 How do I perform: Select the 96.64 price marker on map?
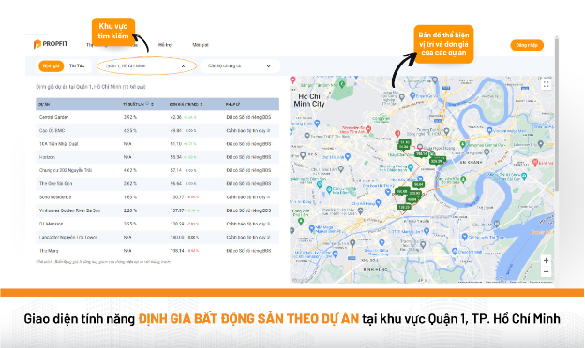[x=419, y=184]
